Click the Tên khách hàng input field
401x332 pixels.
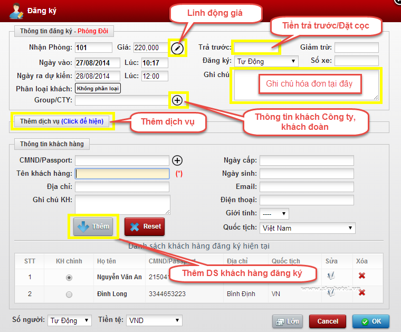(x=122, y=173)
